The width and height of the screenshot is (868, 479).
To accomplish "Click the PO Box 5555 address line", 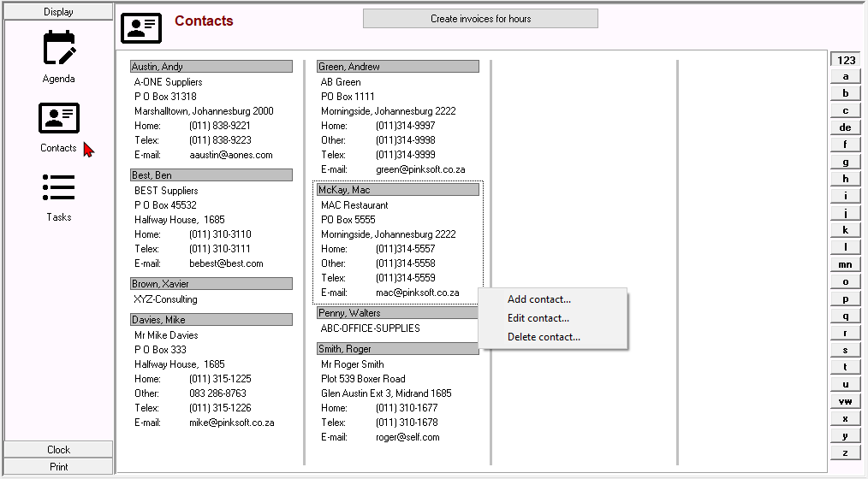I will coord(348,220).
